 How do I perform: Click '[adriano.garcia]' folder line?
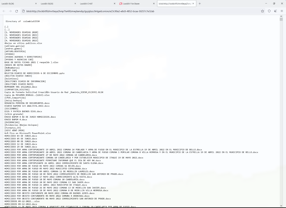(x=14, y=46)
